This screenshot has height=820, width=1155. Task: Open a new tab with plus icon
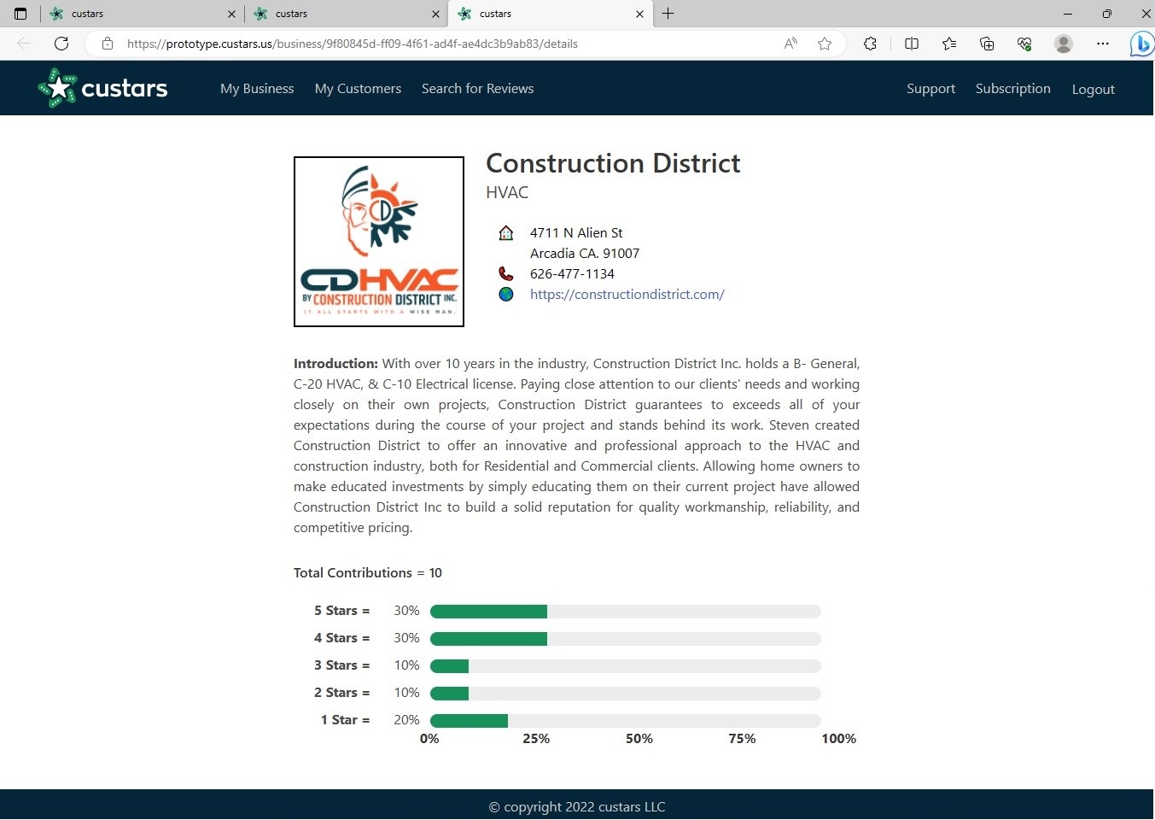coord(668,14)
